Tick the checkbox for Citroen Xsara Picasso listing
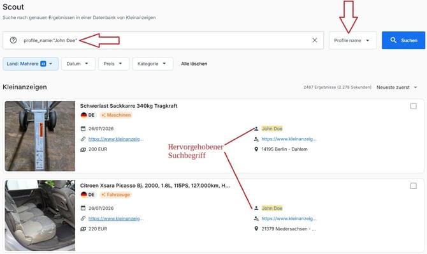 pos(414,186)
